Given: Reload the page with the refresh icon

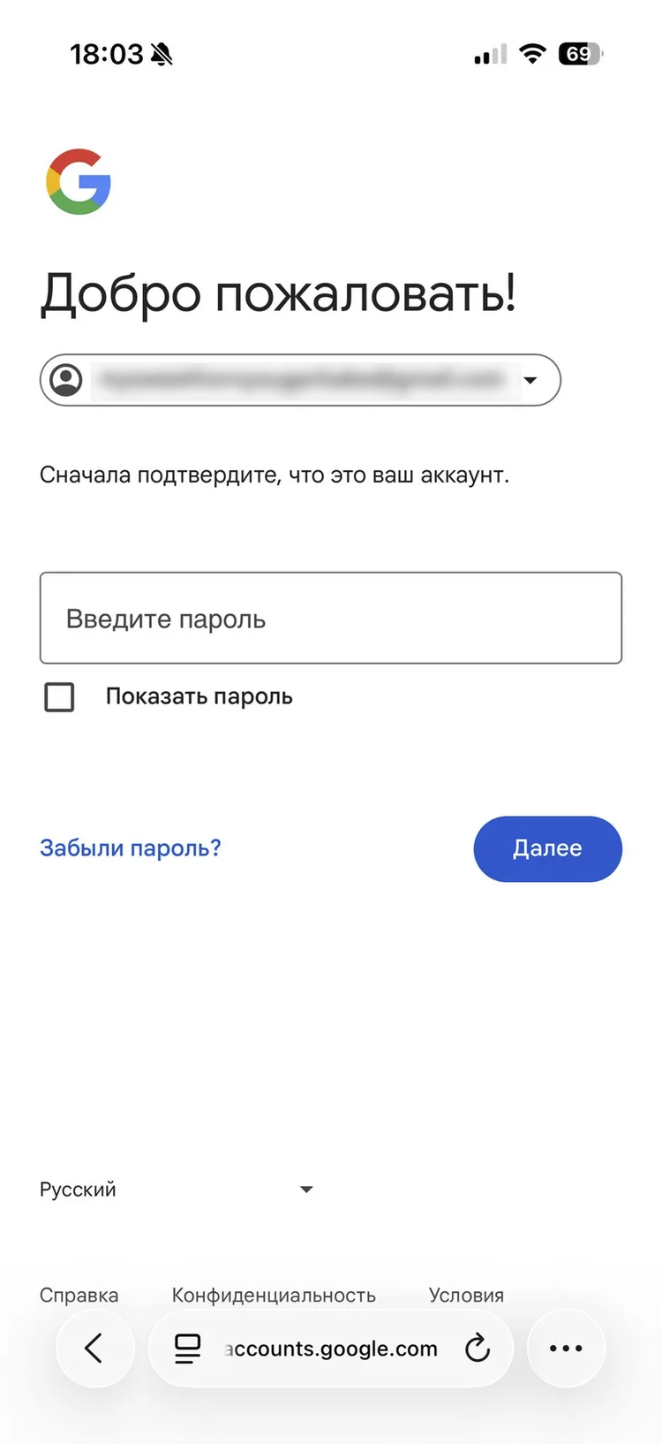Looking at the screenshot, I should tap(478, 1348).
